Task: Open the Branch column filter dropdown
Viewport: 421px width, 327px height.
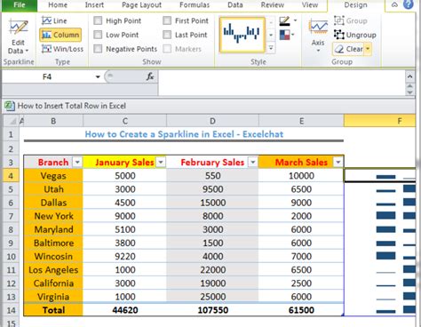Action: tap(77, 163)
